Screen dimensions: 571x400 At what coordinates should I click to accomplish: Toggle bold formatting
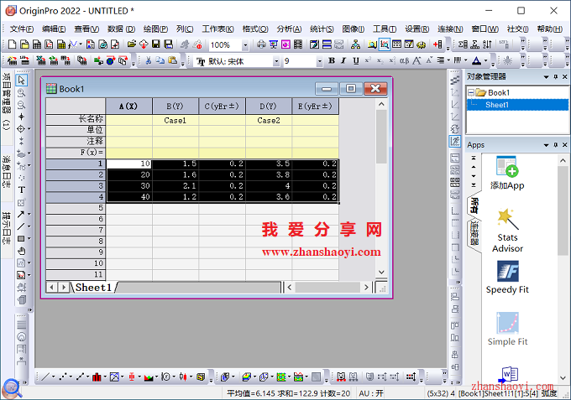(332, 60)
